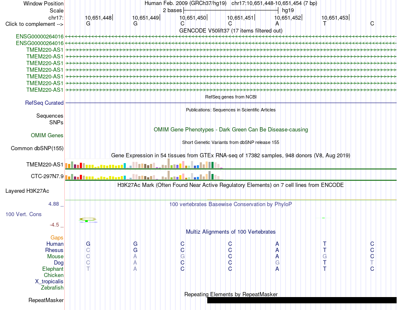Open the Layered H3K27Ac track label
Screen dimensions: 397x310
(27, 191)
